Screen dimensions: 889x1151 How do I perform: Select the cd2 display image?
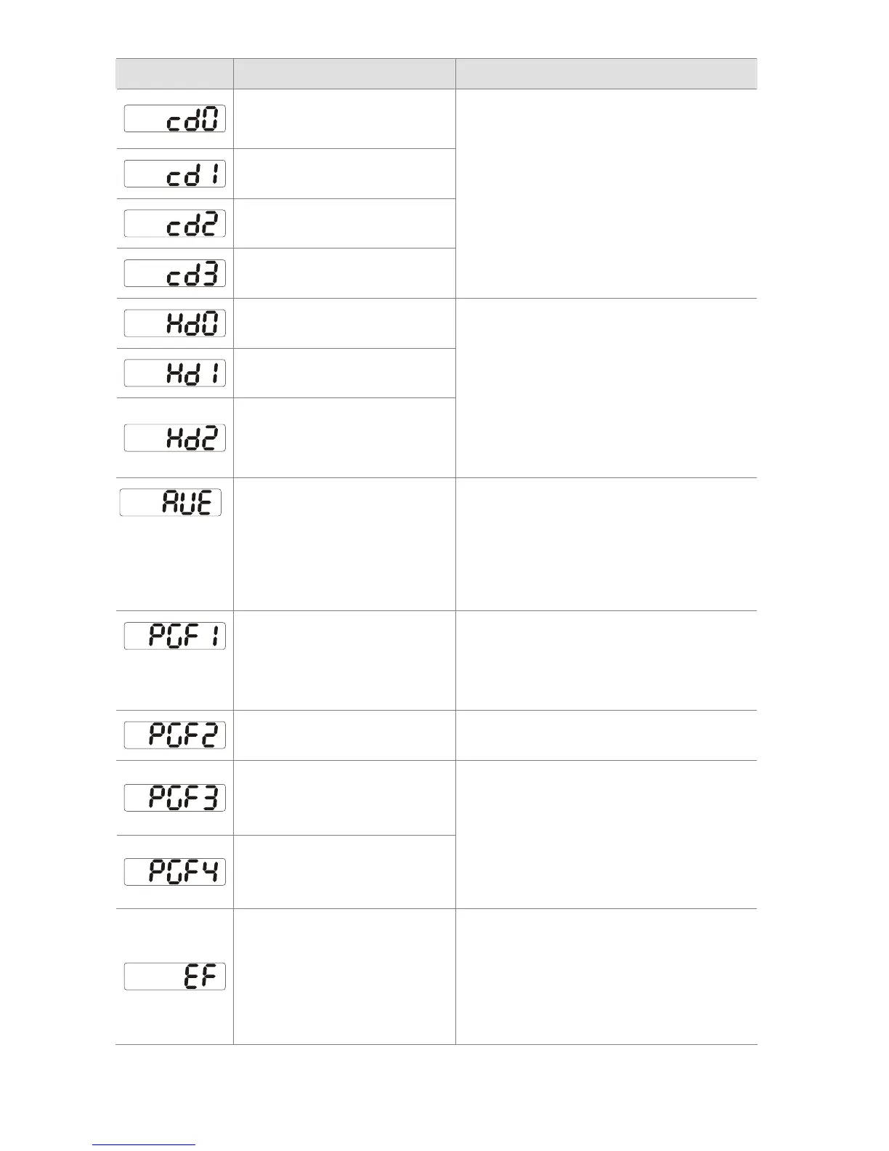click(x=174, y=223)
